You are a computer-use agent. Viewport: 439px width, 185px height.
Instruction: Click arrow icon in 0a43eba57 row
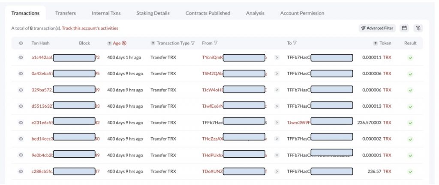click(x=277, y=73)
